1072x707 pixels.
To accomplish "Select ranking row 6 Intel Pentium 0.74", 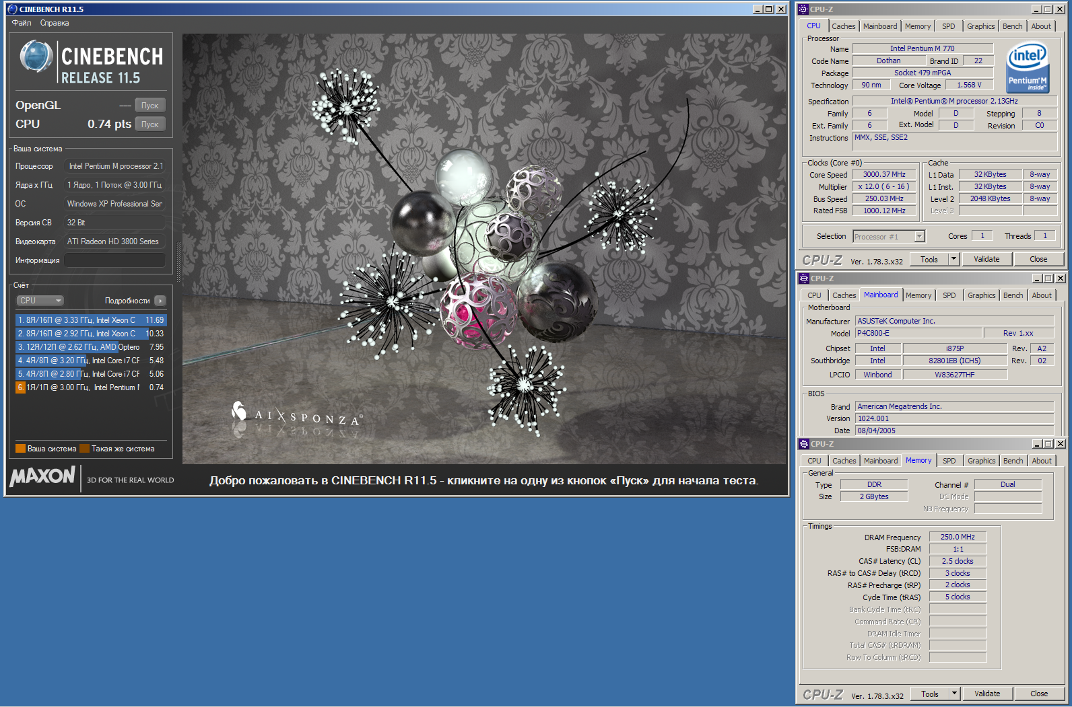I will [x=91, y=387].
